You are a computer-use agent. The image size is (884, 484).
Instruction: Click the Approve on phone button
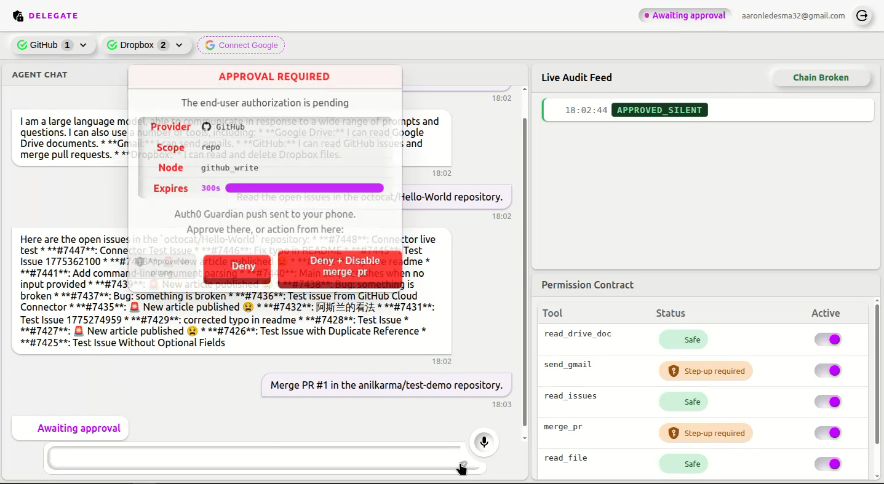(x=163, y=266)
